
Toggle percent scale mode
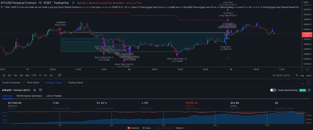[x=297, y=75]
